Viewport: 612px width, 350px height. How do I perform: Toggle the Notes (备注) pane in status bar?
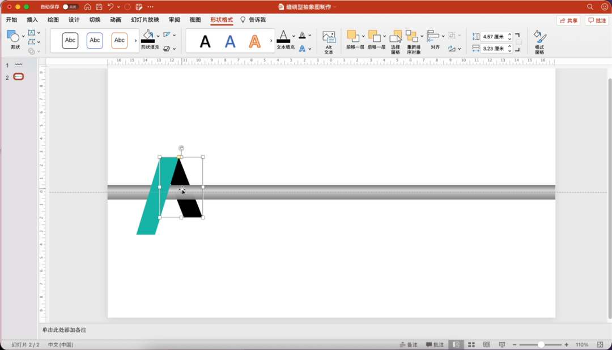pos(409,344)
